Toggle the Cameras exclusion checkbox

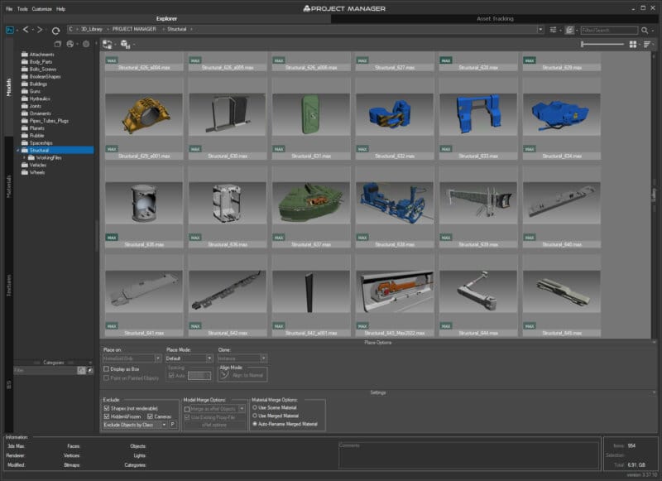[150, 416]
